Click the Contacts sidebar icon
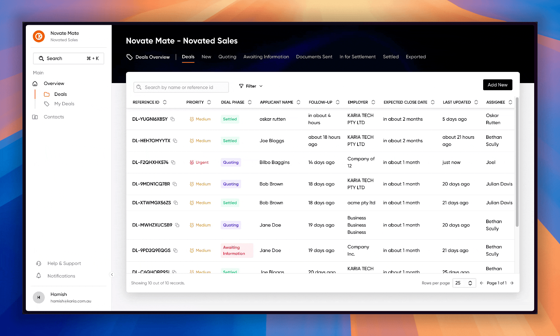 35,117
